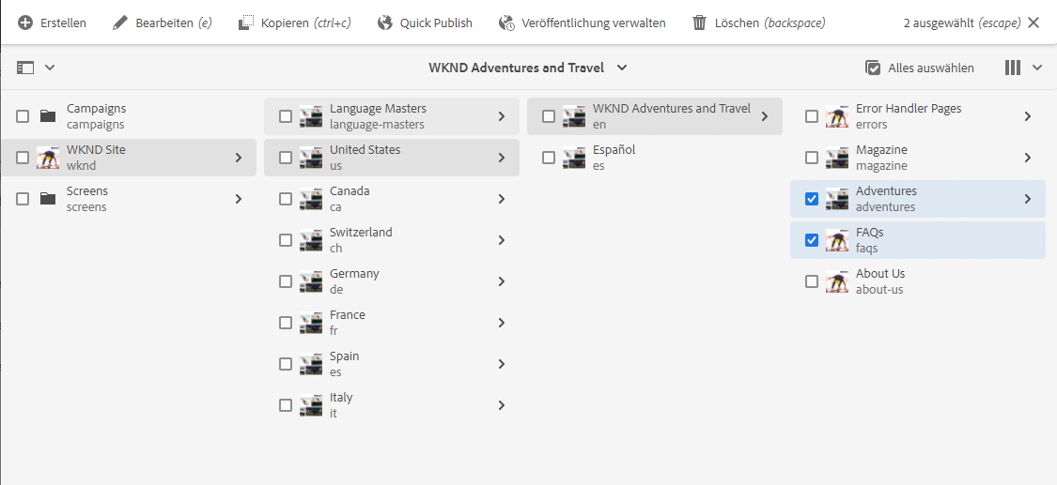Check the Campaigns folder checkbox
The image size is (1057, 485).
pyautogui.click(x=23, y=116)
